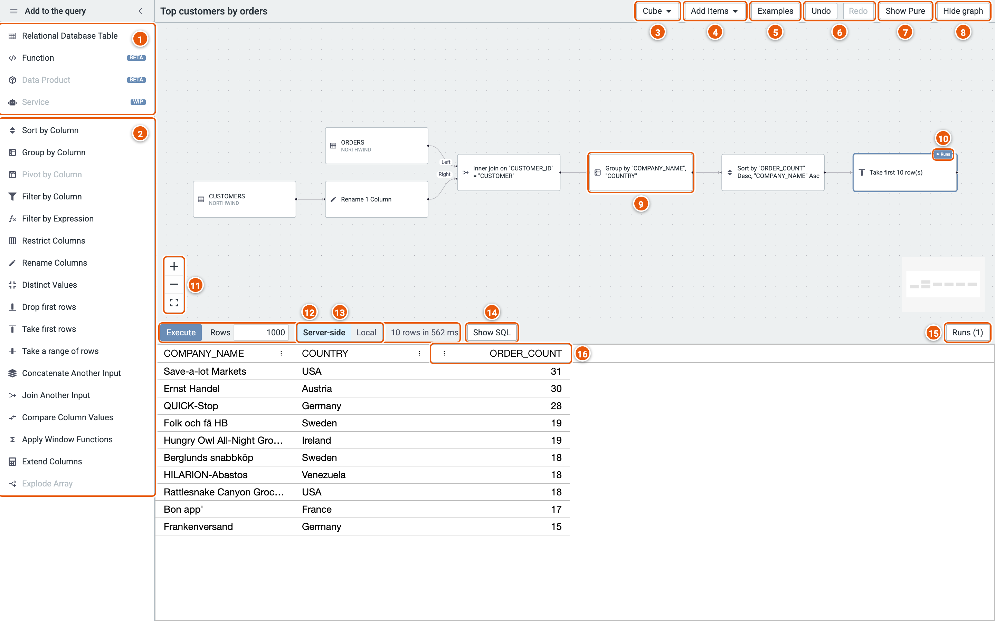Screen dimensions: 995x621
Task: Collapse the Add to the query panel
Action: [x=140, y=11]
